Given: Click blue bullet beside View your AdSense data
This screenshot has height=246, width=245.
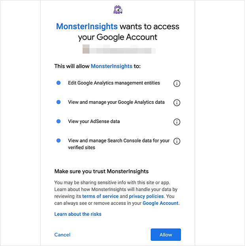Looking at the screenshot, I should (x=58, y=121).
